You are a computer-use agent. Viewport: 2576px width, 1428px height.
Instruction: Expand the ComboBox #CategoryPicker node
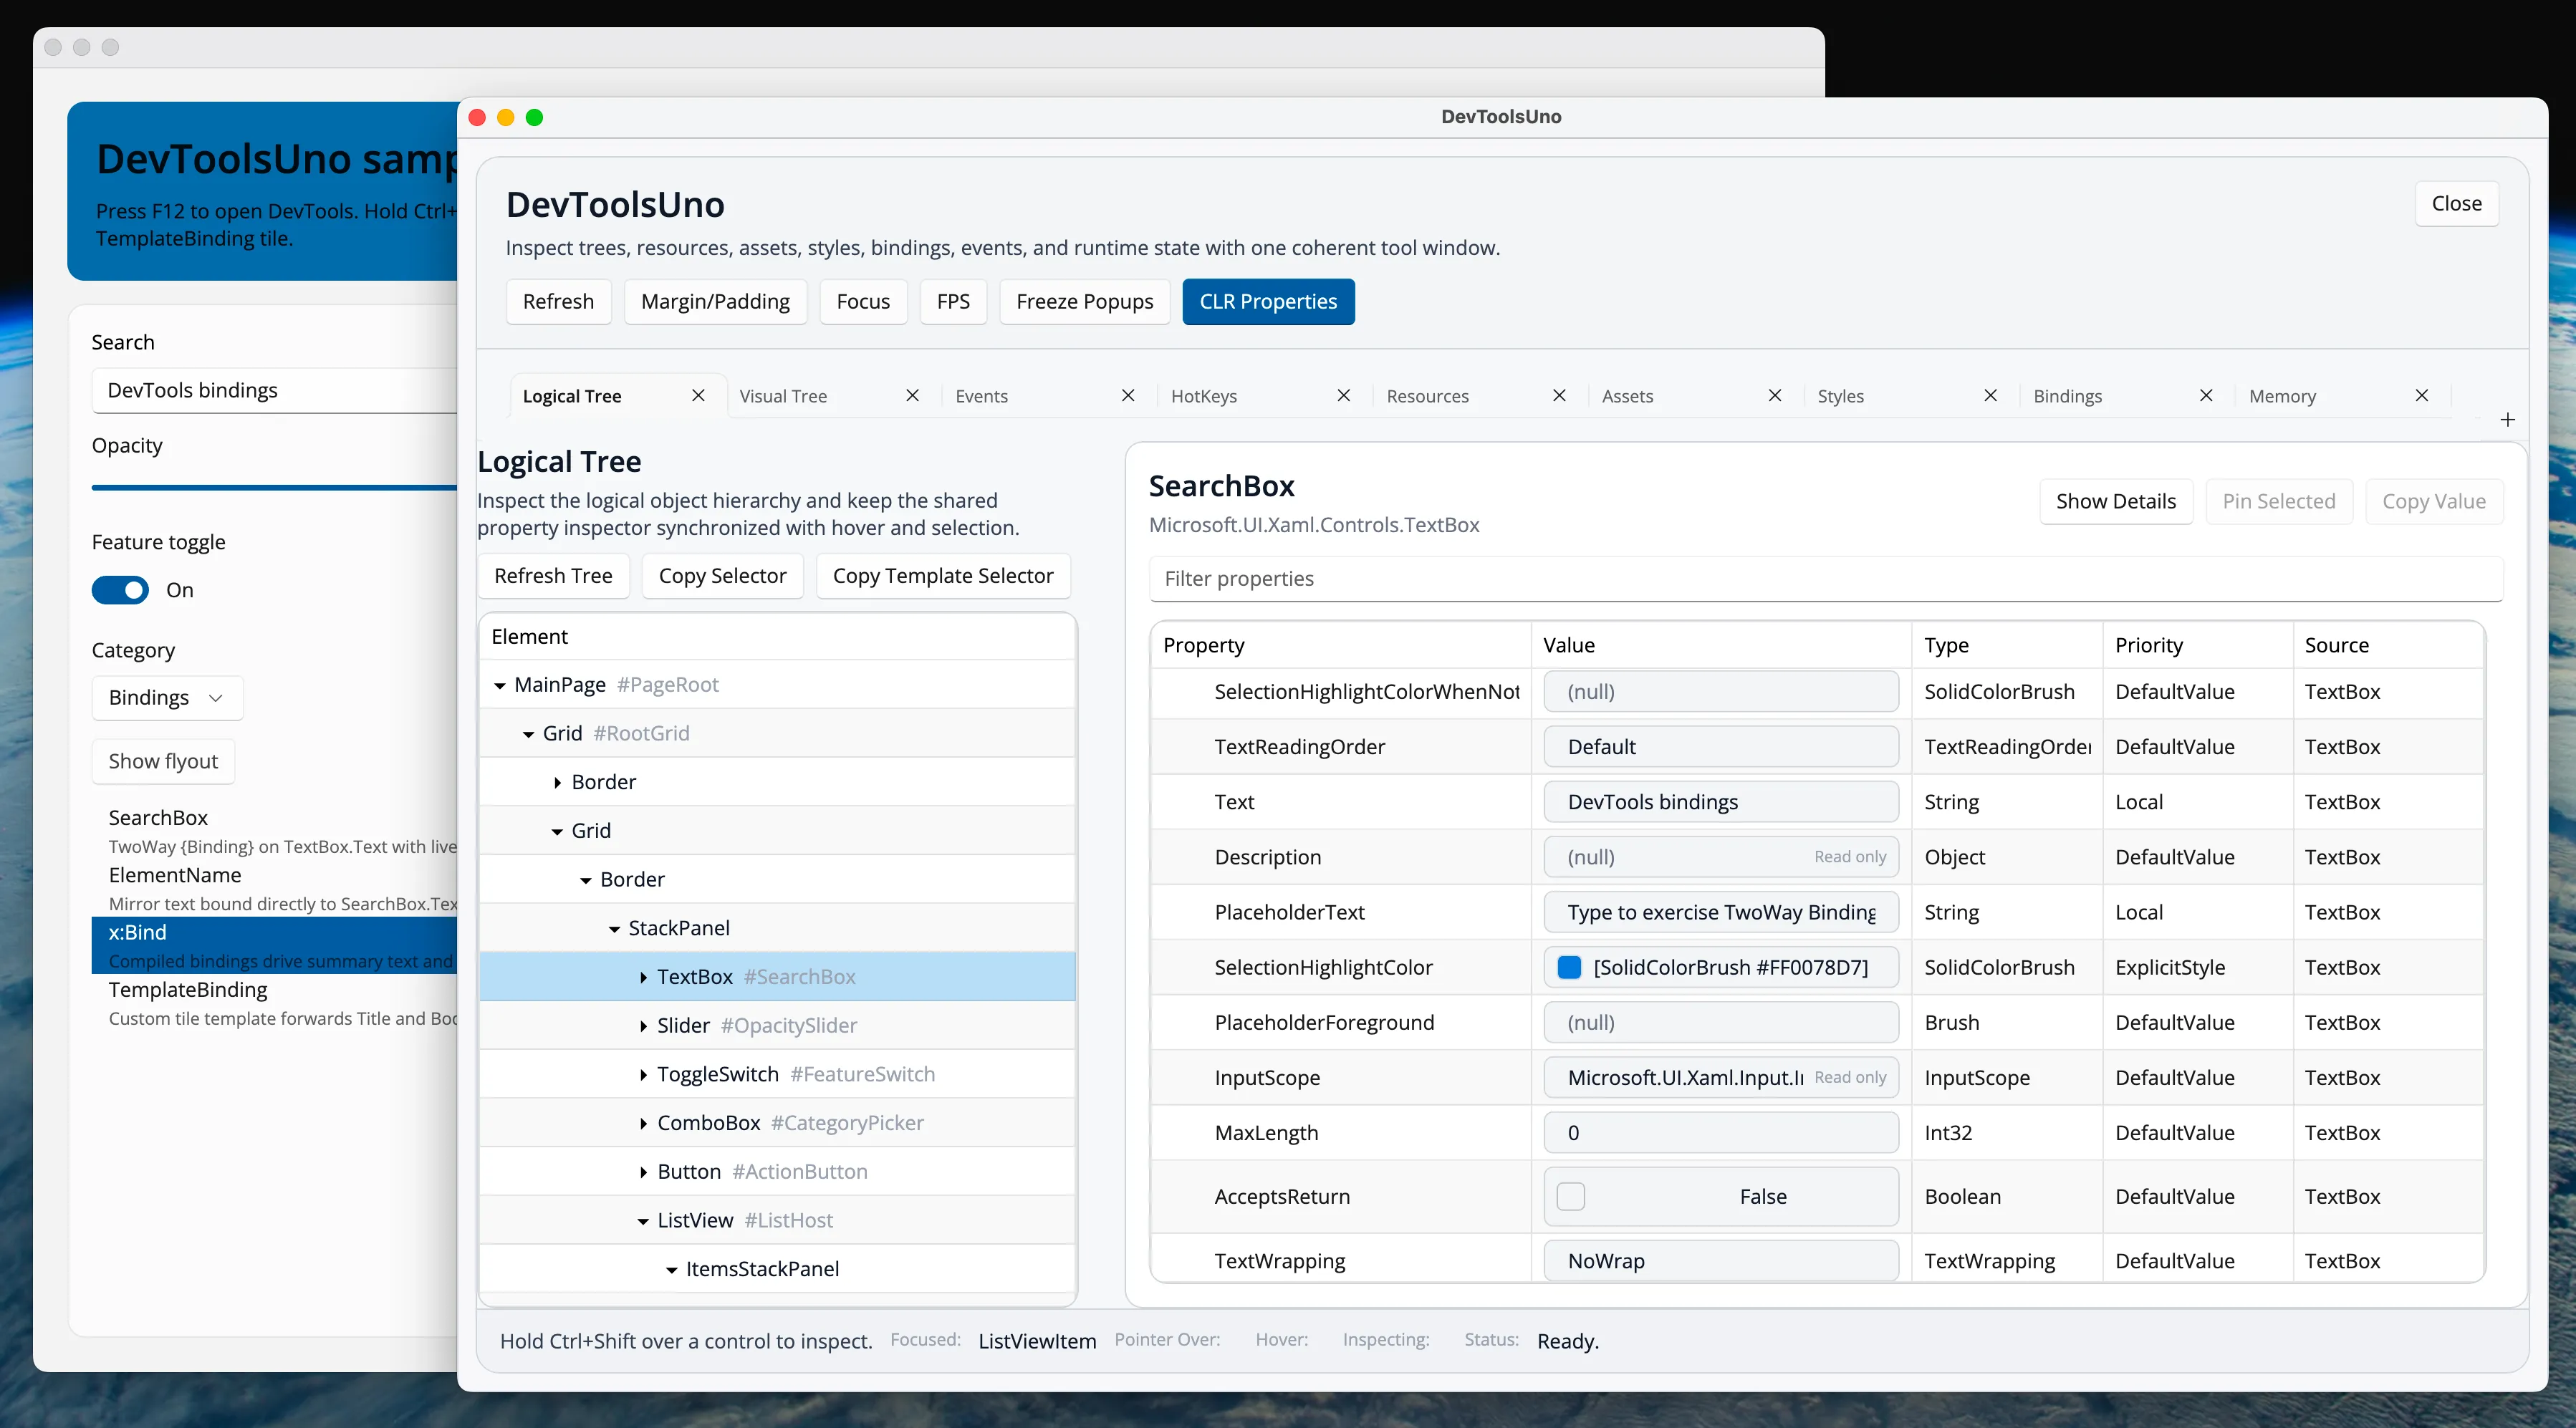pyautogui.click(x=643, y=1124)
